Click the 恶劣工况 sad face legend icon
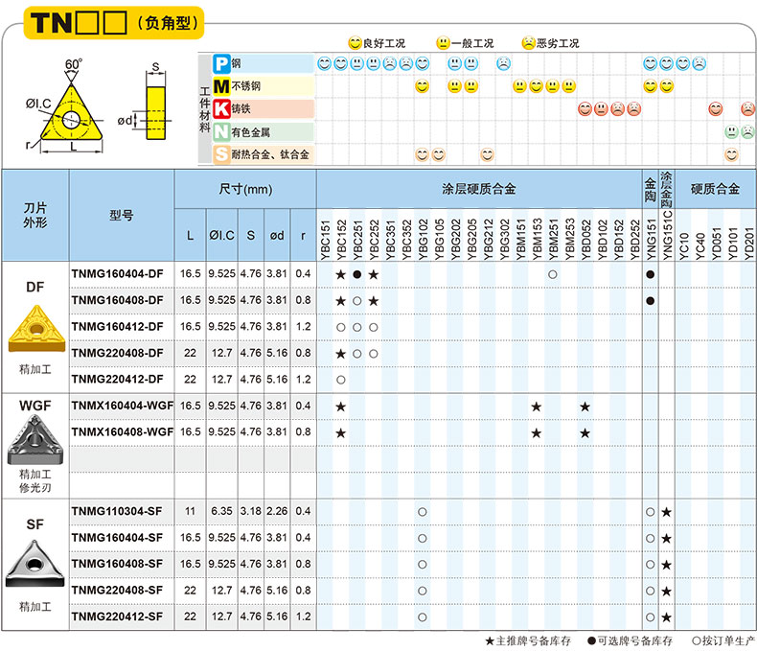 click(528, 43)
